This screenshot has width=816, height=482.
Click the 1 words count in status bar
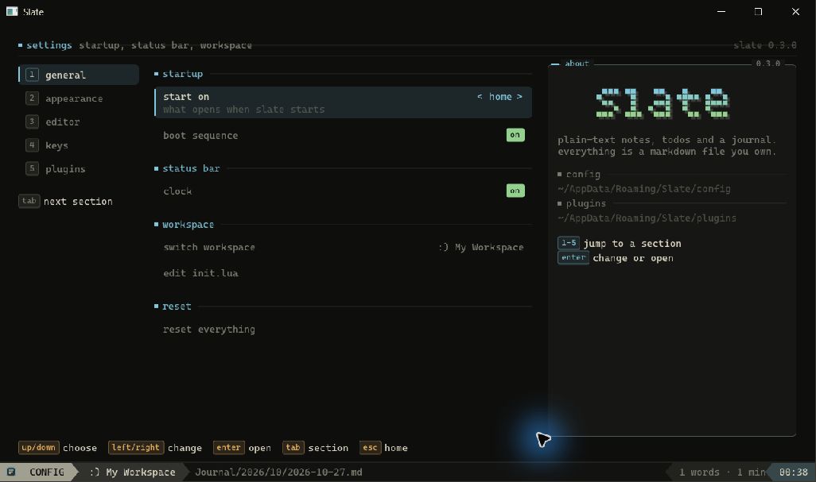pyautogui.click(x=699, y=472)
